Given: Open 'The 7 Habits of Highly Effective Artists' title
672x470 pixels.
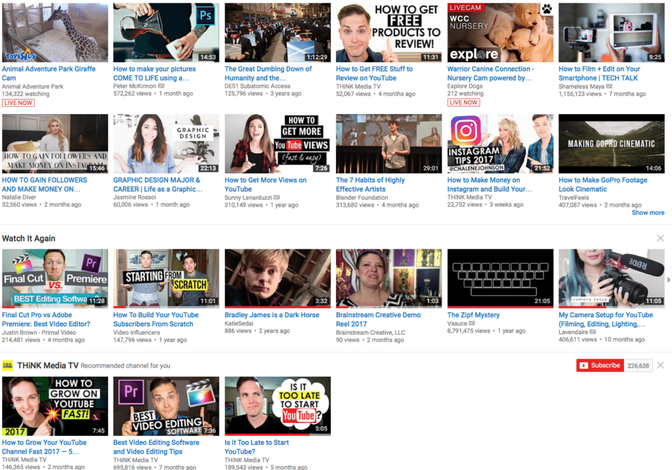Looking at the screenshot, I should pos(370,184).
